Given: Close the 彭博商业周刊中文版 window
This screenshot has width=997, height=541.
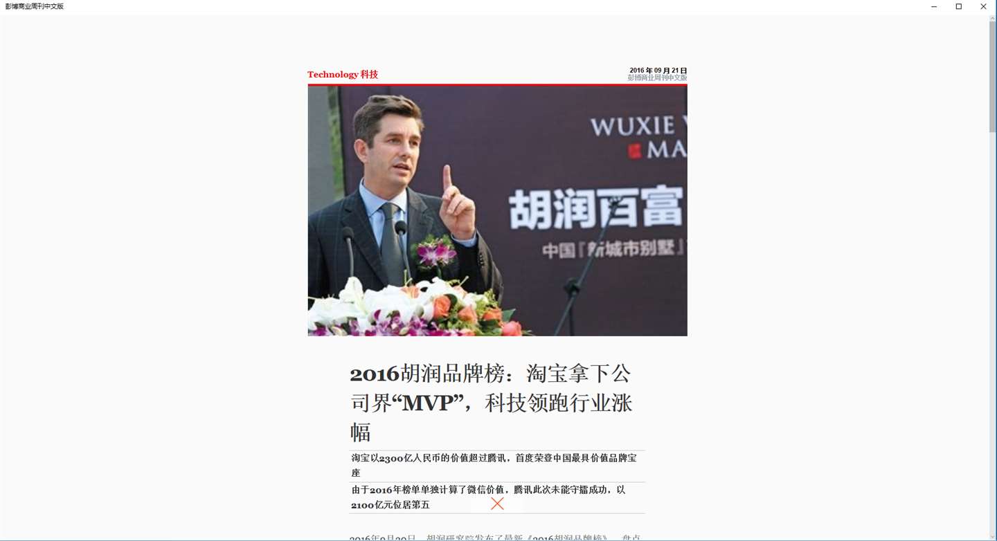Looking at the screenshot, I should (983, 6).
